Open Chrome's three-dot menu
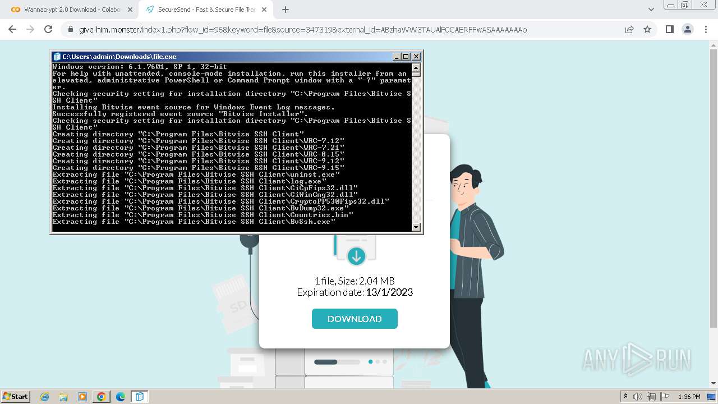The image size is (718, 404). 705,29
